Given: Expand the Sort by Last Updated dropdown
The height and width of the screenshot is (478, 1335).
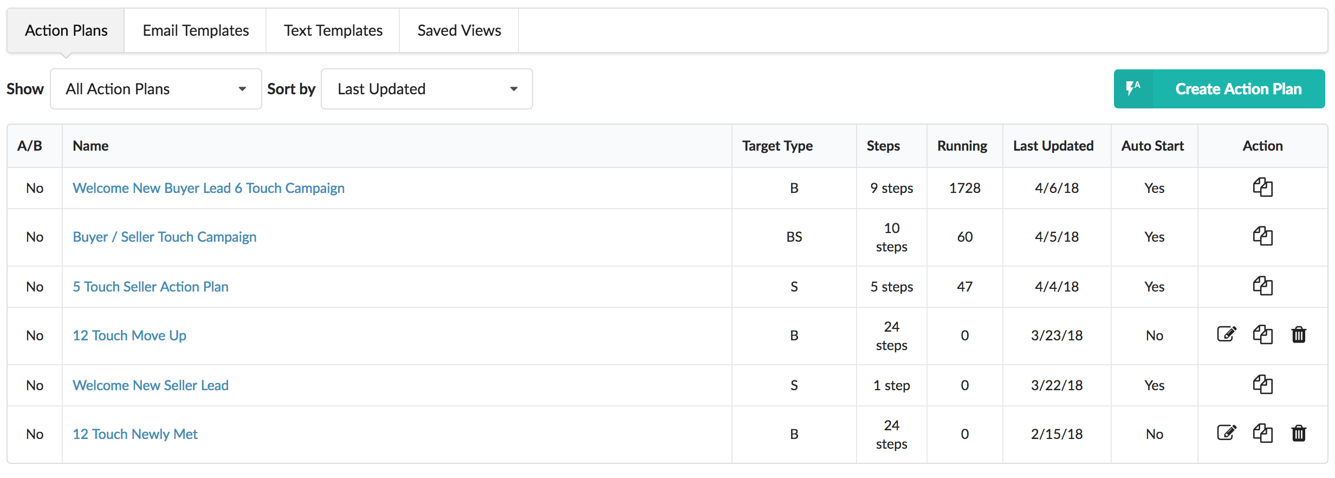Looking at the screenshot, I should click(x=427, y=89).
